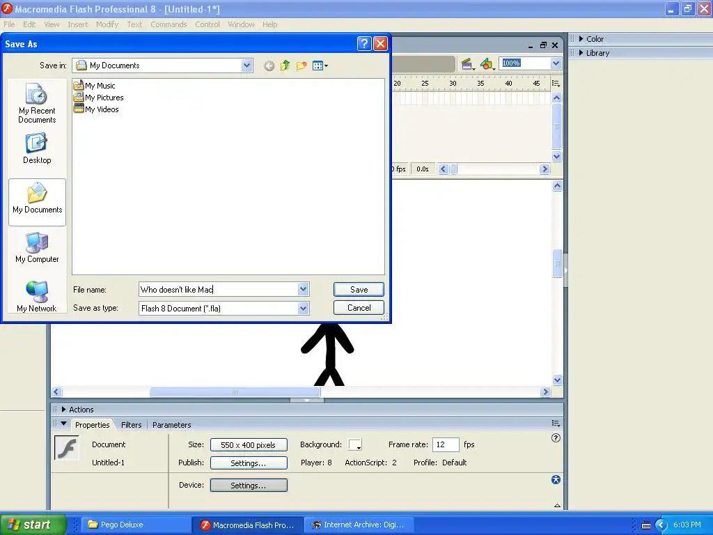This screenshot has width=713, height=535.
Task: Pick the document Background color swatch
Action: tap(354, 444)
